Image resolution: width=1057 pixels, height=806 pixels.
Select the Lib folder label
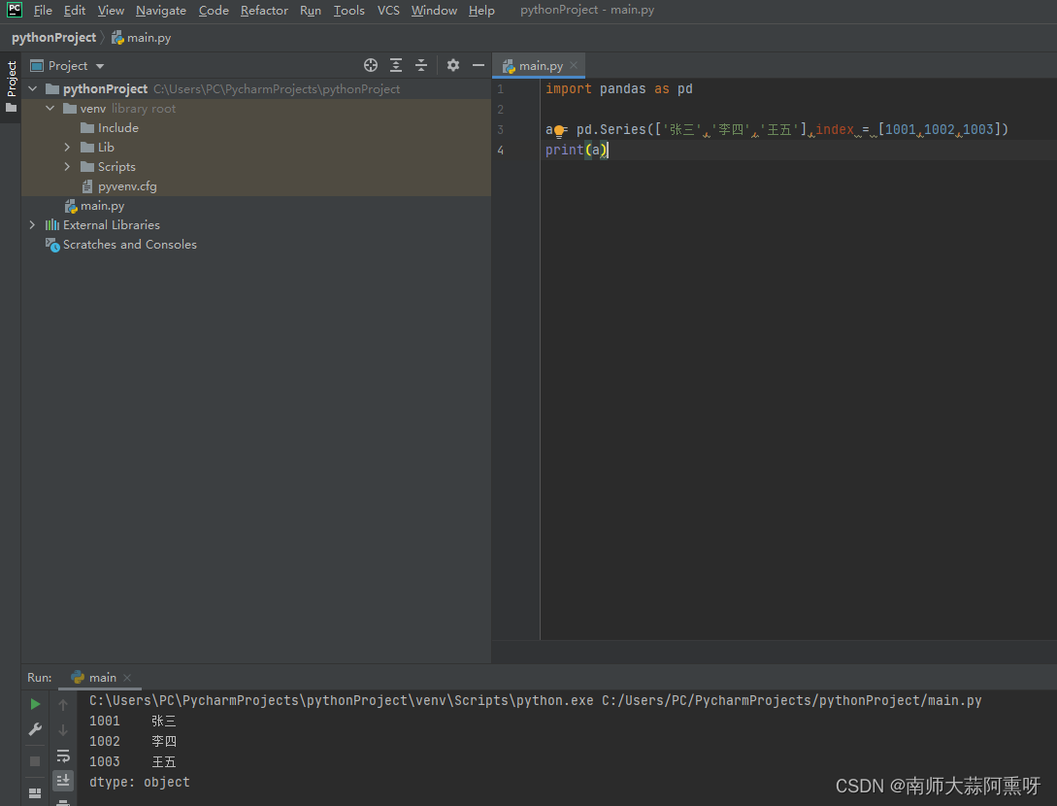[x=106, y=147]
